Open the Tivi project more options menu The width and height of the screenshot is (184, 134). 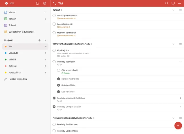click(179, 3)
